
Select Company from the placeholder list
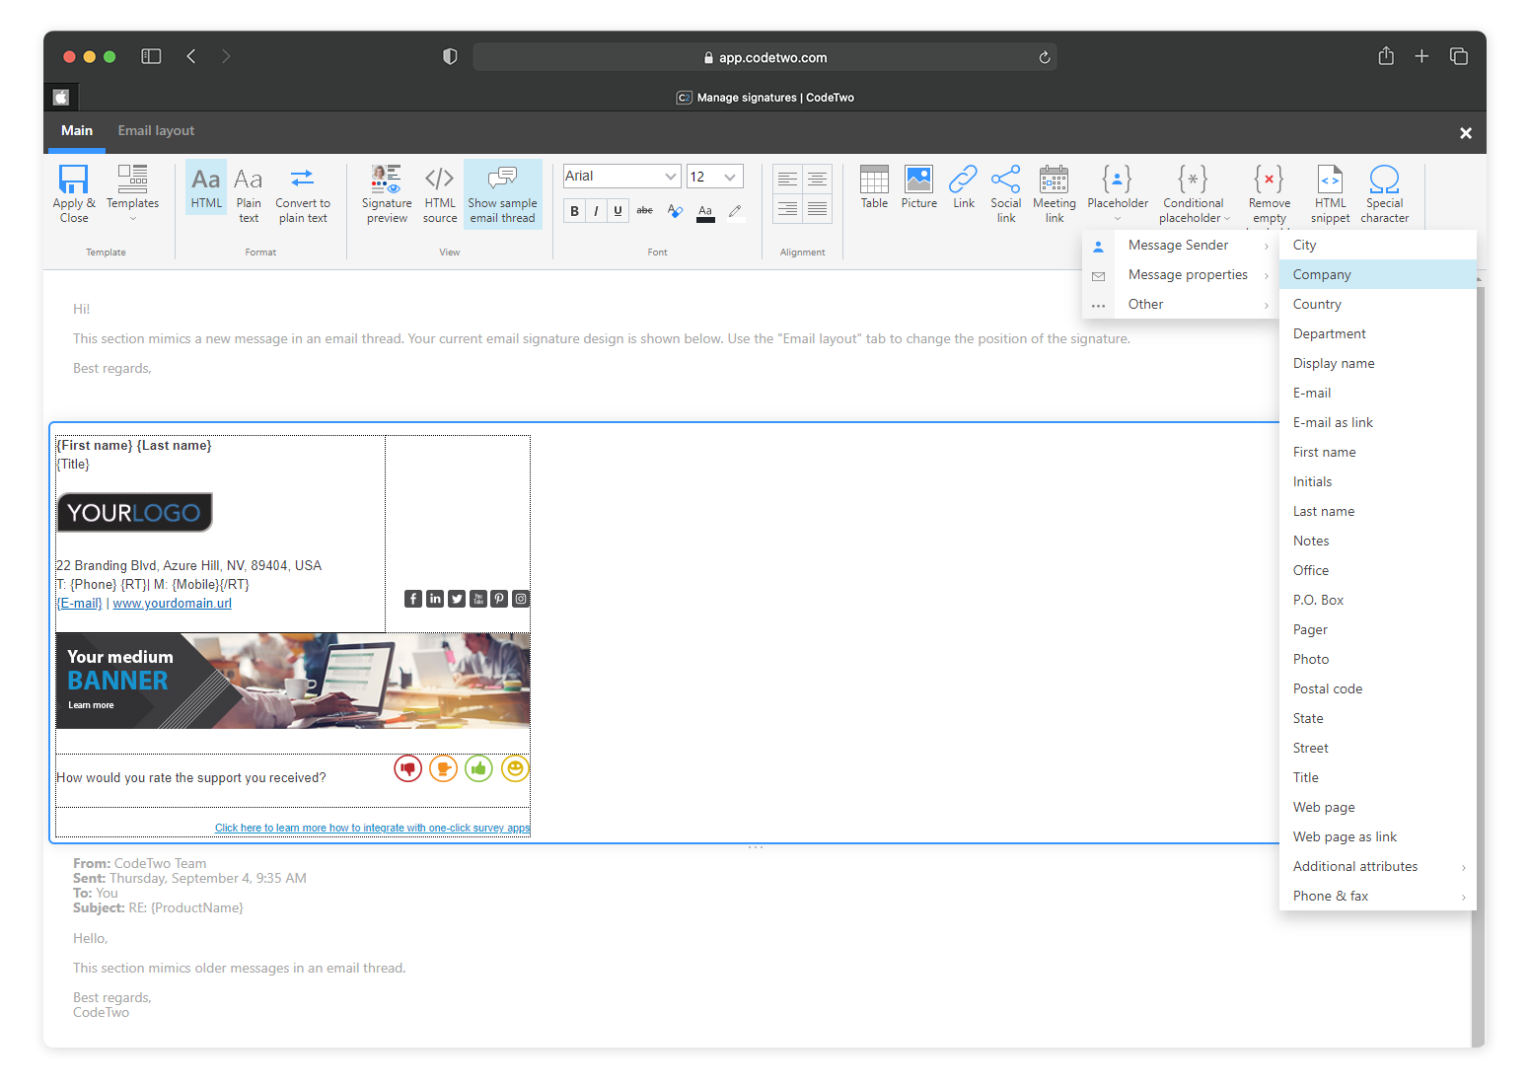[1322, 274]
